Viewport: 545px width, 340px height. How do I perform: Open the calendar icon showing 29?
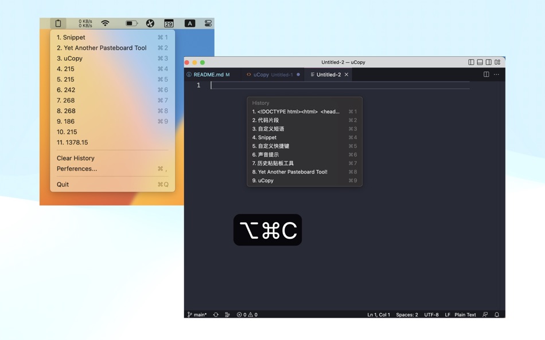point(169,23)
